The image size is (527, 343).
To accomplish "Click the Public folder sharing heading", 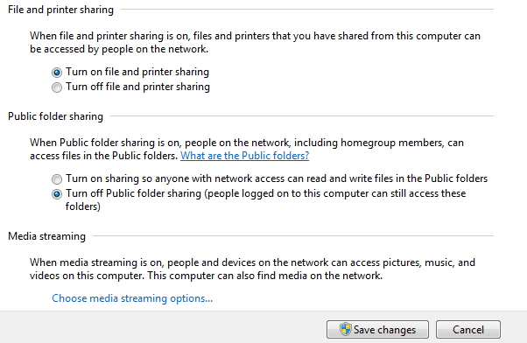I will (x=55, y=116).
